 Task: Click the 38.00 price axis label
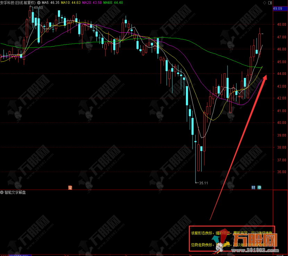click(282, 147)
